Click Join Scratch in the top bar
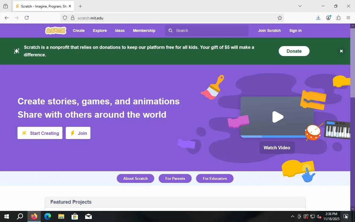 coord(269,31)
